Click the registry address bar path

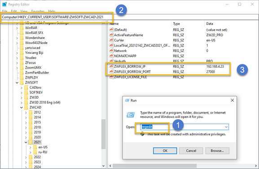tap(53, 17)
